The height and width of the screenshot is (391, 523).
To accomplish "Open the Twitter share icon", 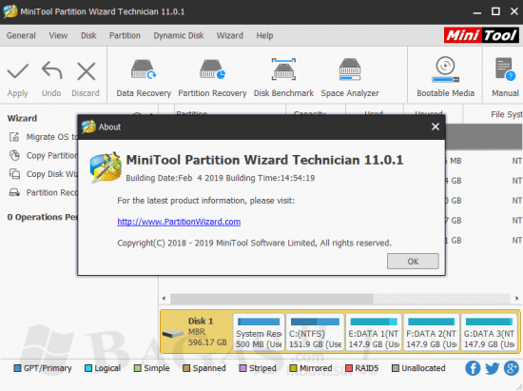I will (x=493, y=368).
